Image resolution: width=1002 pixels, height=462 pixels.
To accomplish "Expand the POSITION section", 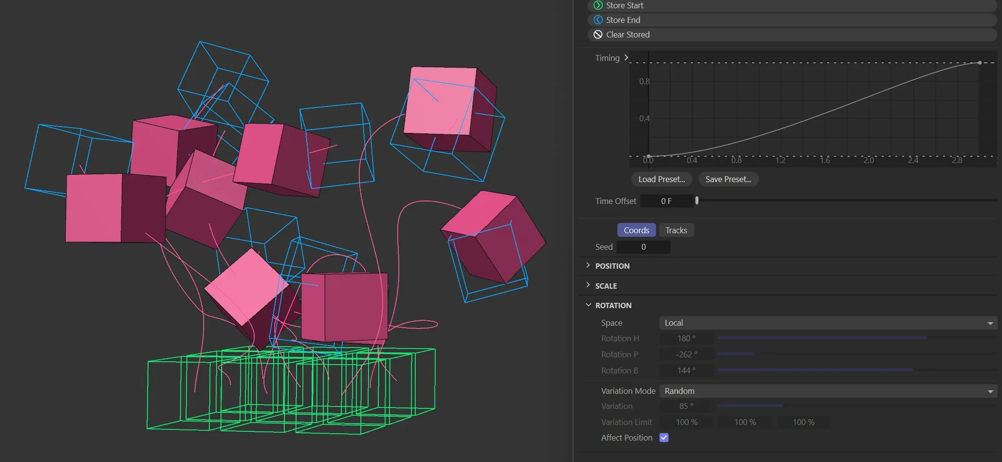I will coord(588,265).
